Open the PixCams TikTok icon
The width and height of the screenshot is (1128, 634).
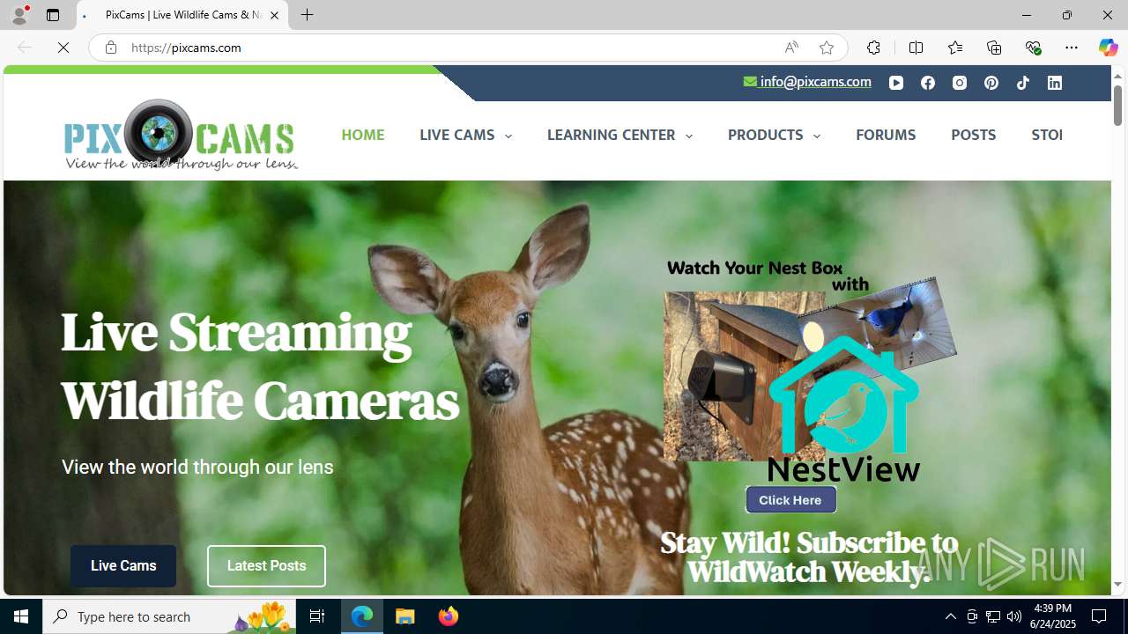click(x=1023, y=83)
